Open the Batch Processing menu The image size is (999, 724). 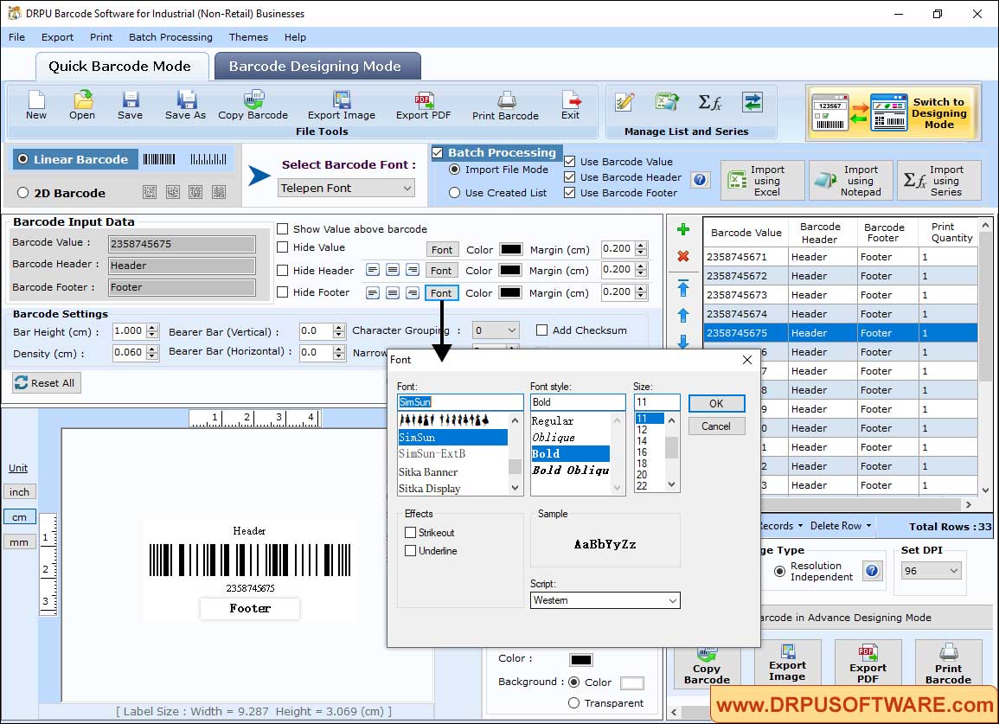(170, 37)
